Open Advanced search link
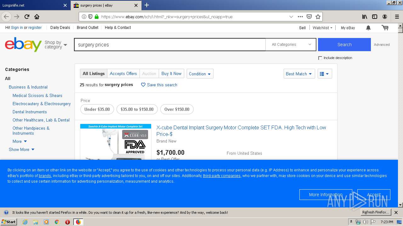Image resolution: width=403 pixels, height=226 pixels. [x=382, y=45]
